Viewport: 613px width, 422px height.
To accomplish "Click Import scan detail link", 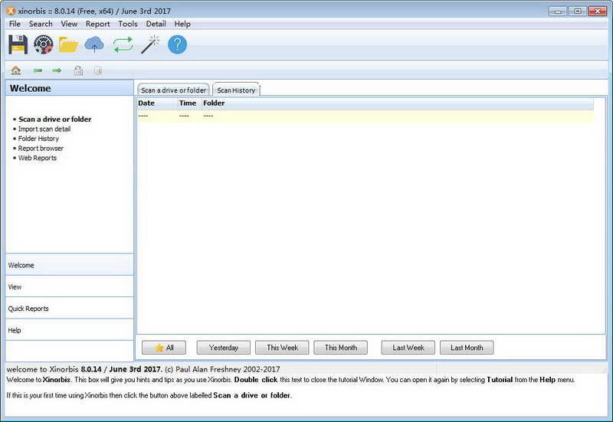I will [x=44, y=129].
